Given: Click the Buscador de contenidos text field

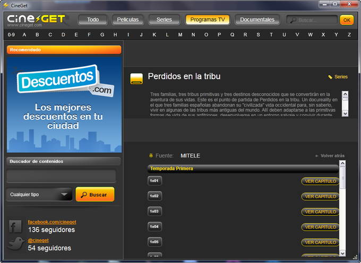Looking at the screenshot, I should click(61, 176).
